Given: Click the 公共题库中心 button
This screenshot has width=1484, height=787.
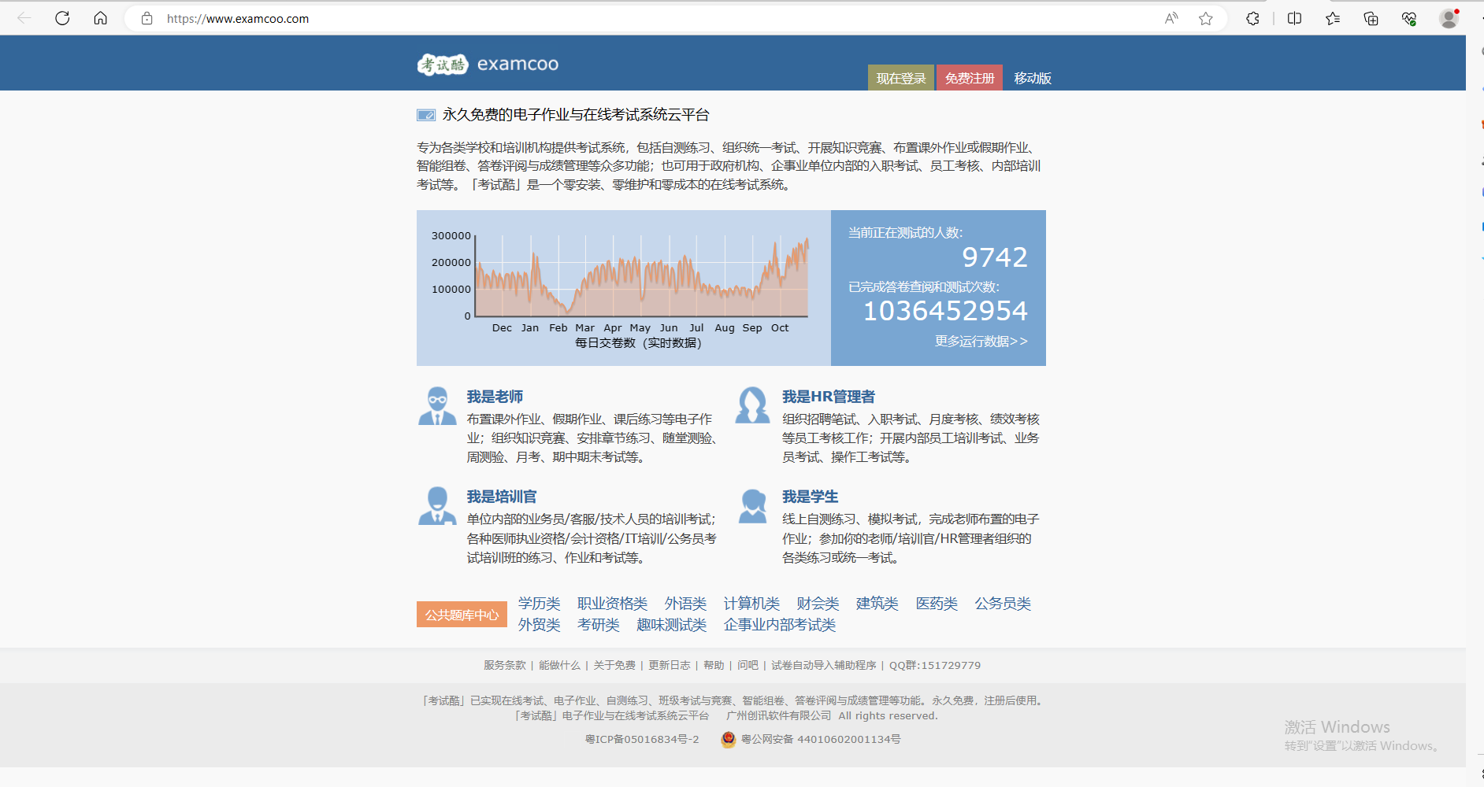Looking at the screenshot, I should pyautogui.click(x=462, y=615).
